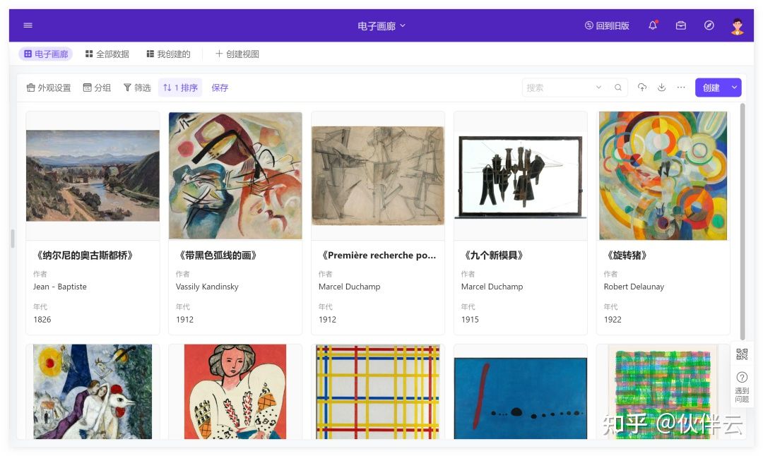The image size is (763, 456).
Task: Click the 遇到问题 help question icon
Action: 742,387
